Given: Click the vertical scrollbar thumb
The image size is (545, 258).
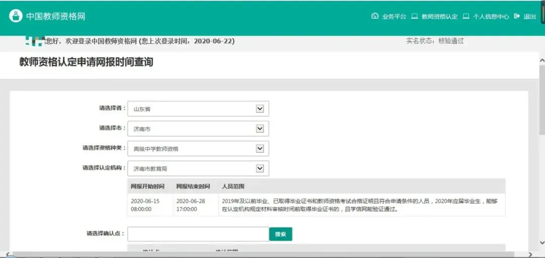Looking at the screenshot, I should click(x=542, y=100).
